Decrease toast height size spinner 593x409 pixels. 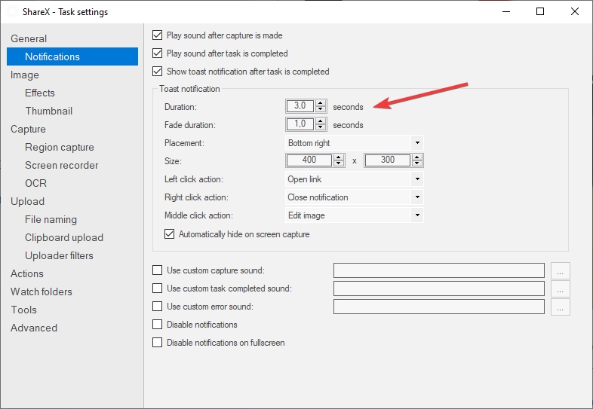click(417, 163)
